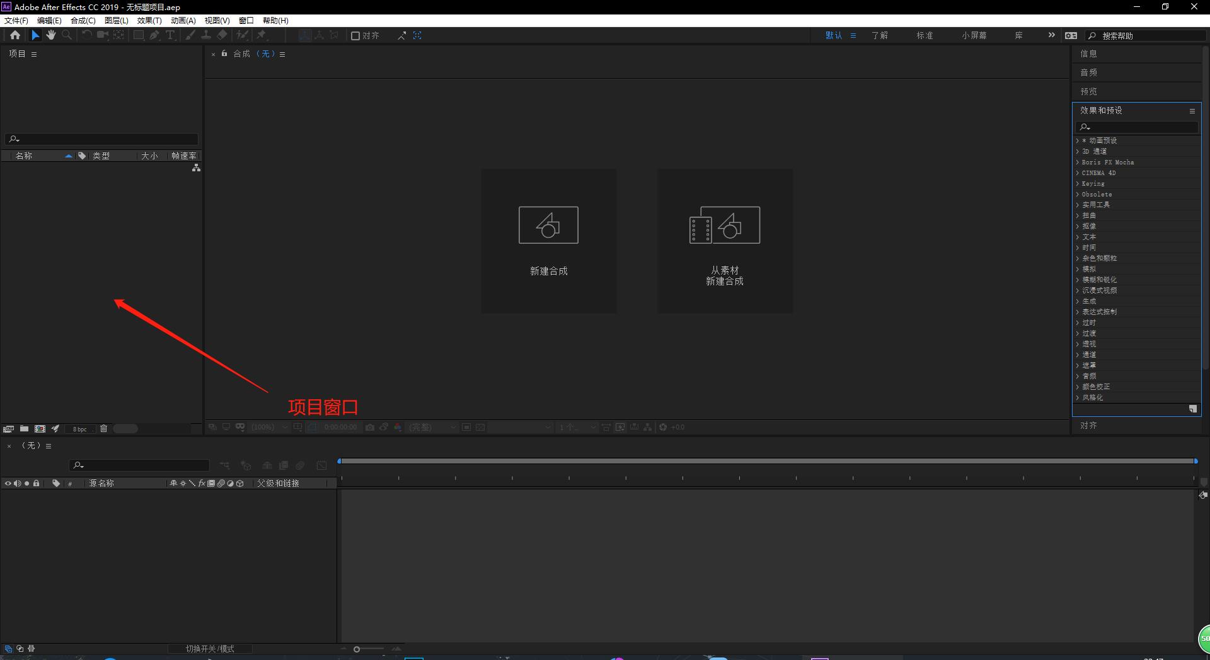Click the rocket icon in Project panel footer
This screenshot has width=1210, height=660.
[55, 429]
